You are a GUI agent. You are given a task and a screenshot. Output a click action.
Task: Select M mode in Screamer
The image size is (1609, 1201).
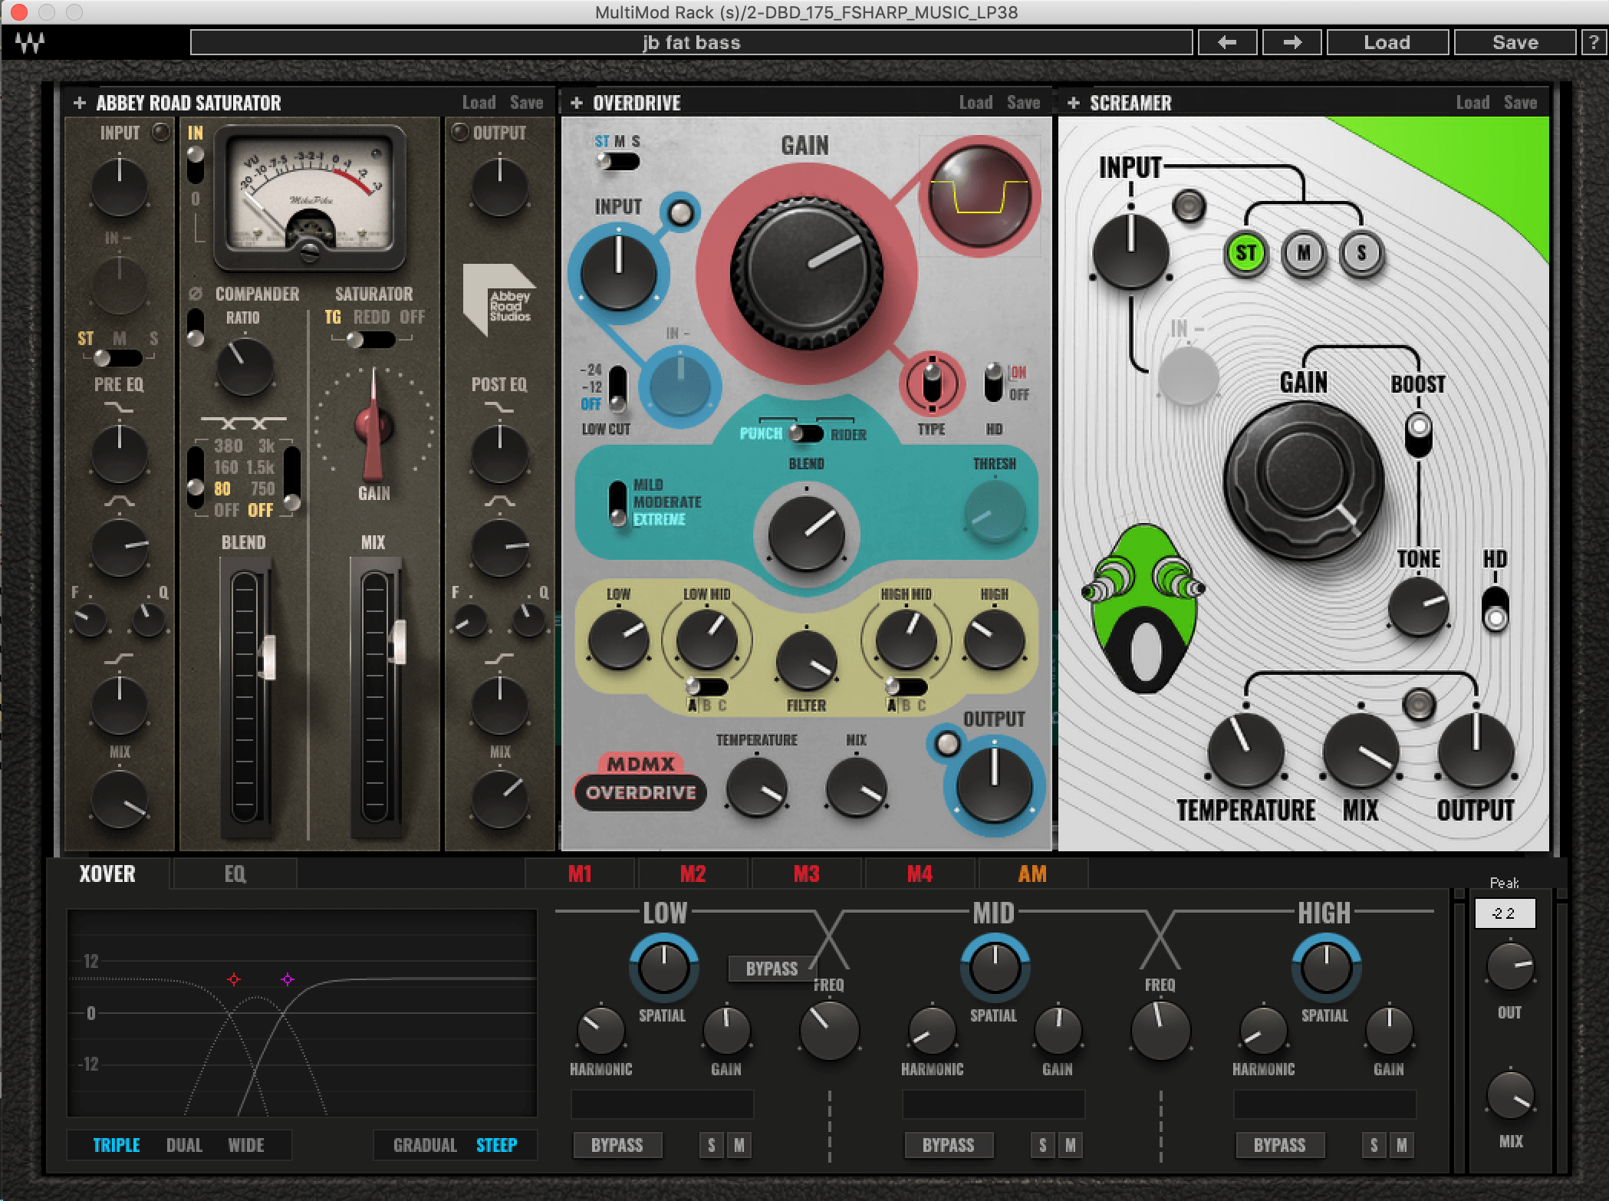(x=1304, y=253)
